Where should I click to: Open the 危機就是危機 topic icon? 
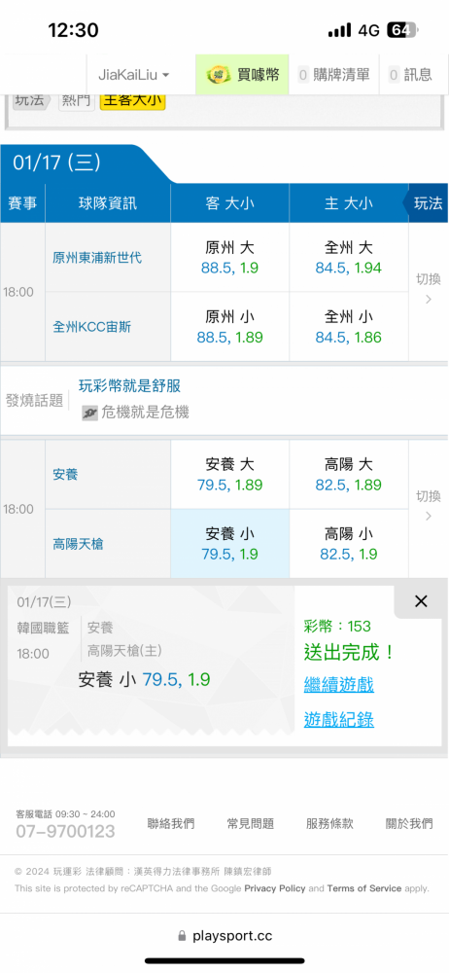(89, 413)
